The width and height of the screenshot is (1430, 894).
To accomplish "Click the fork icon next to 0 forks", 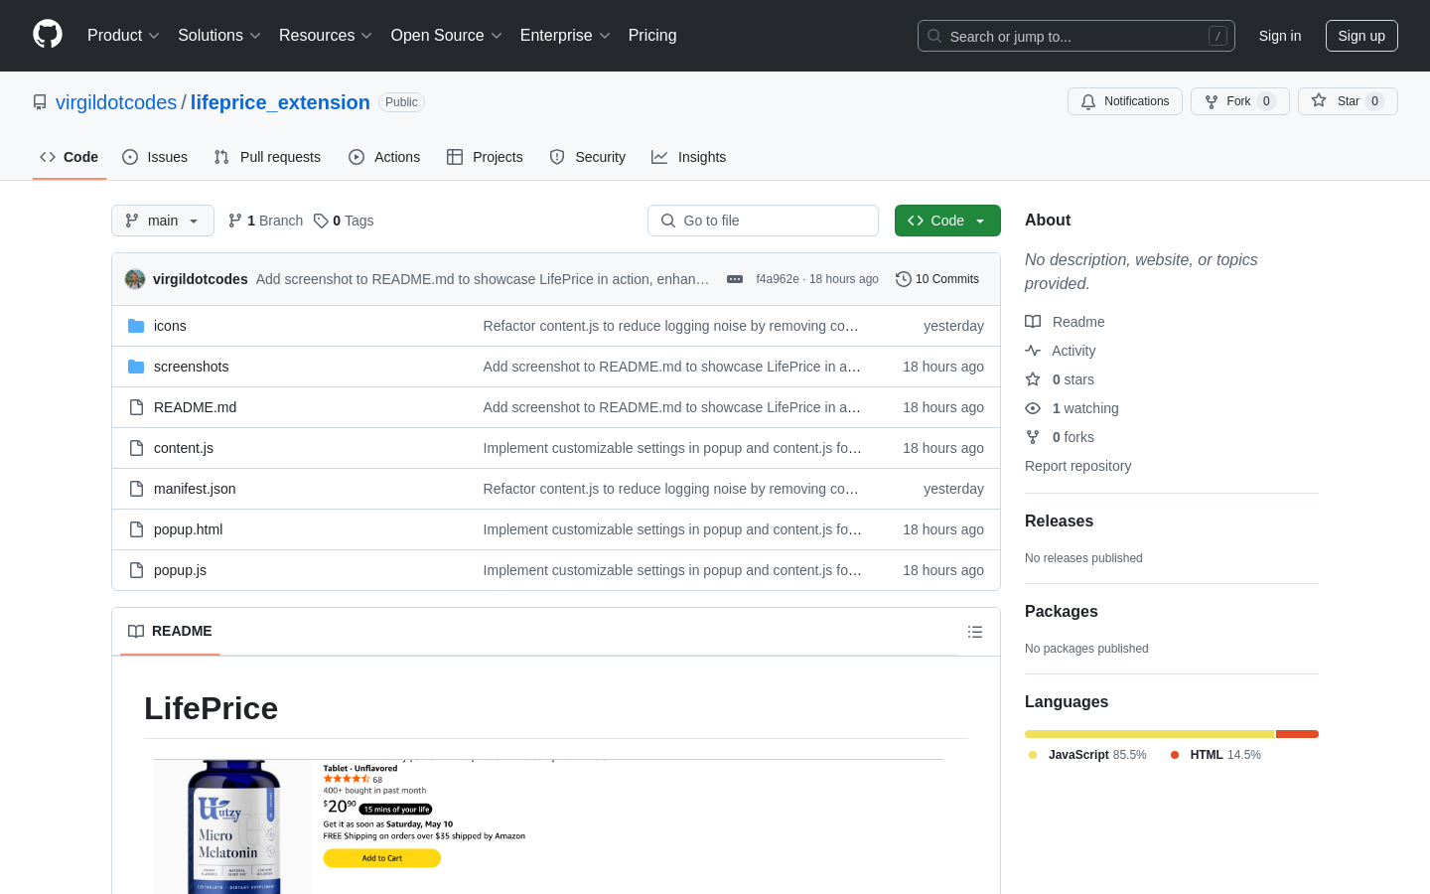I will coord(1033,437).
